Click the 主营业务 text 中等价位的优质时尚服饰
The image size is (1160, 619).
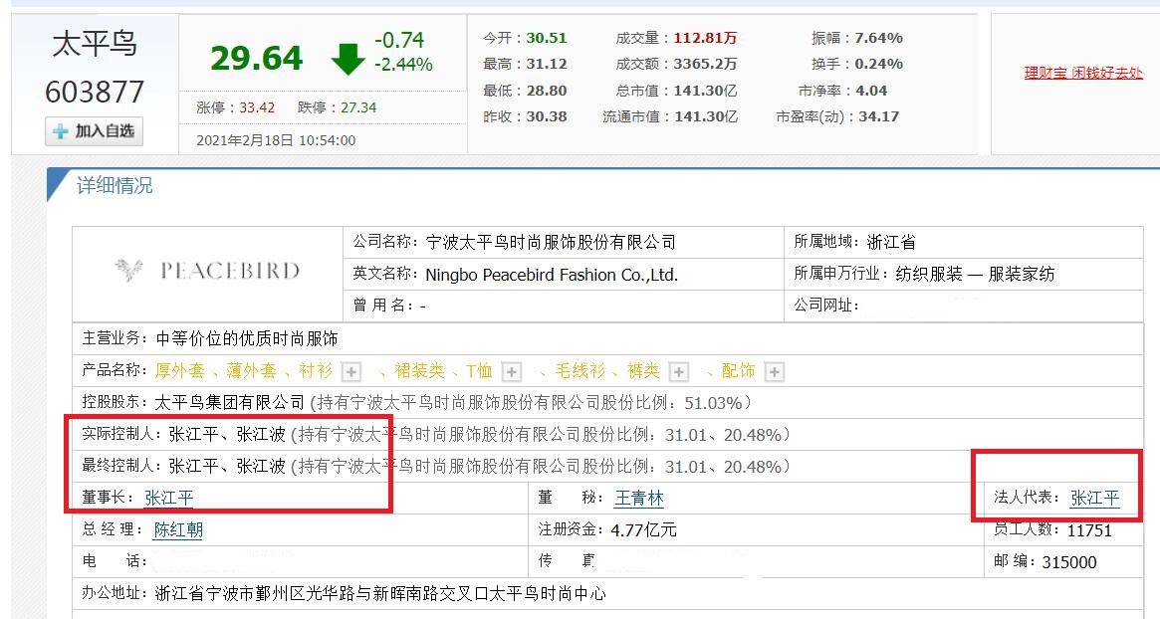click(247, 338)
